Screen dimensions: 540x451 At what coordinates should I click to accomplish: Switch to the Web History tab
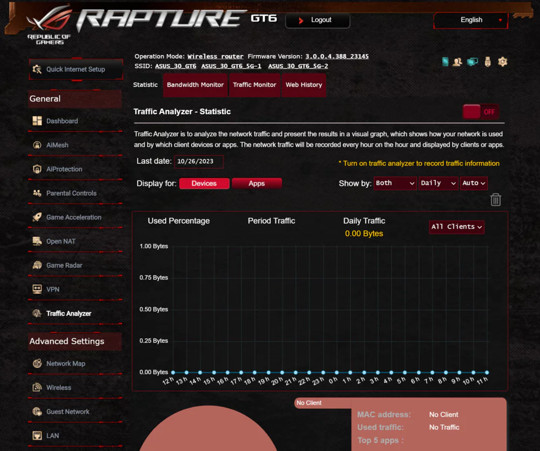point(303,85)
